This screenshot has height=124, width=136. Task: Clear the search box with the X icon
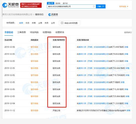tap(94, 6)
